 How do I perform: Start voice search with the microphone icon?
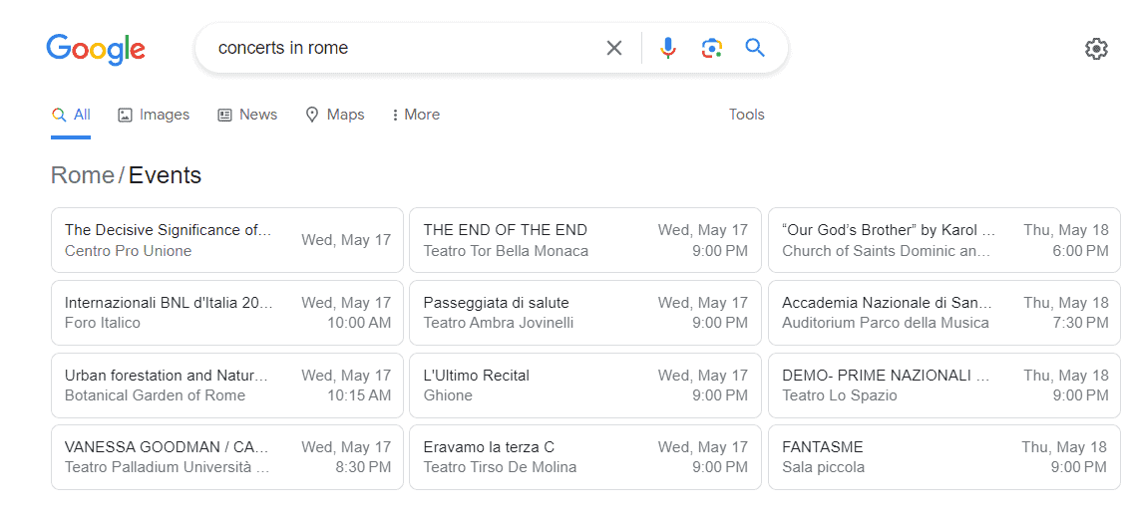point(667,48)
